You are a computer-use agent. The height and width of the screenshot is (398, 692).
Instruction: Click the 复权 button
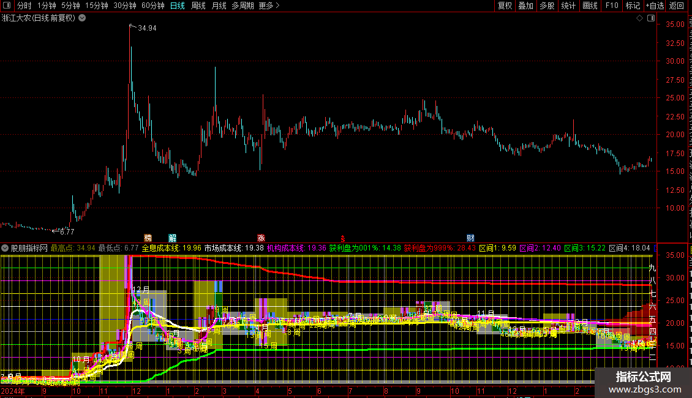click(505, 6)
